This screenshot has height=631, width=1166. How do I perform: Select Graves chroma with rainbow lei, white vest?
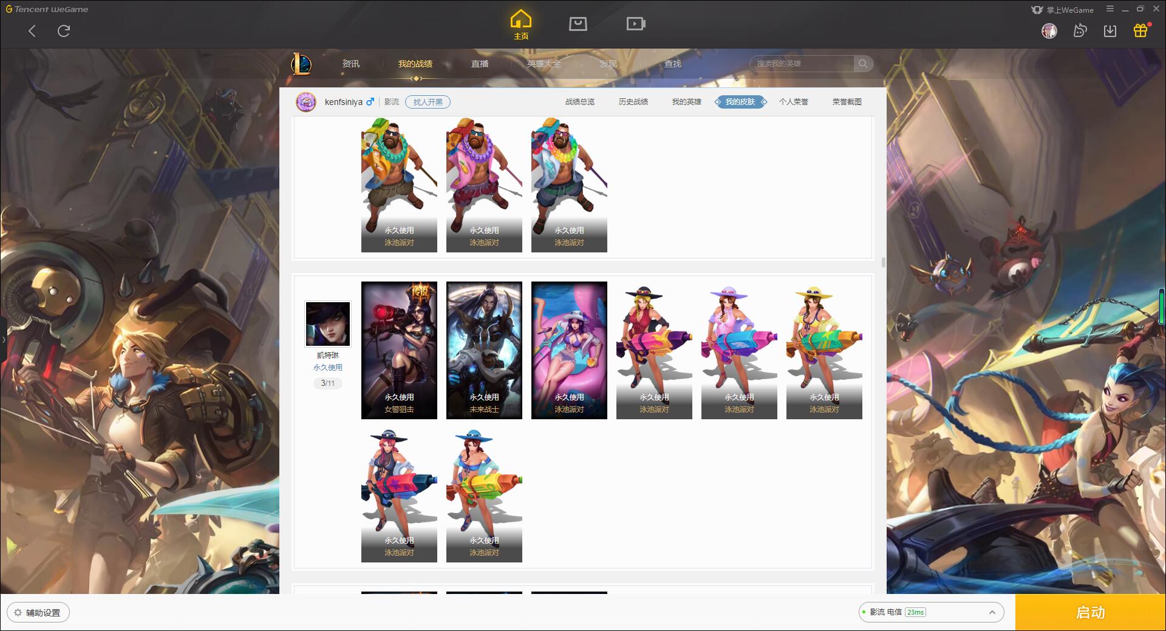pyautogui.click(x=569, y=184)
